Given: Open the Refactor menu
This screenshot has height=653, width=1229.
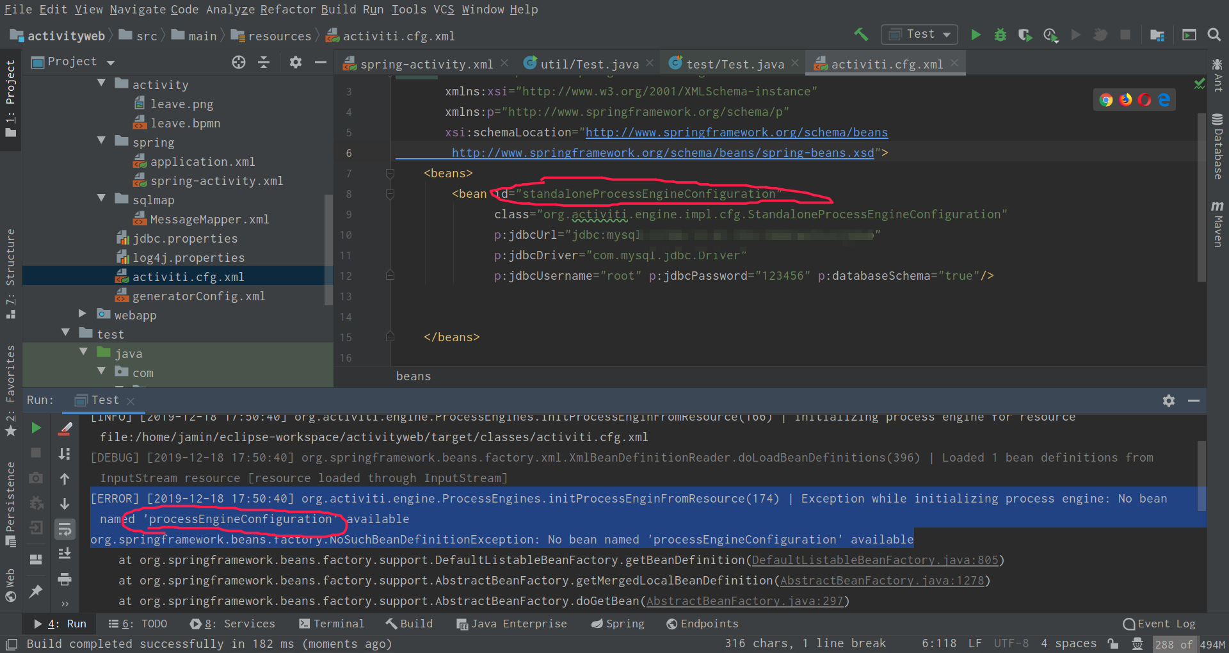Looking at the screenshot, I should click(x=287, y=10).
